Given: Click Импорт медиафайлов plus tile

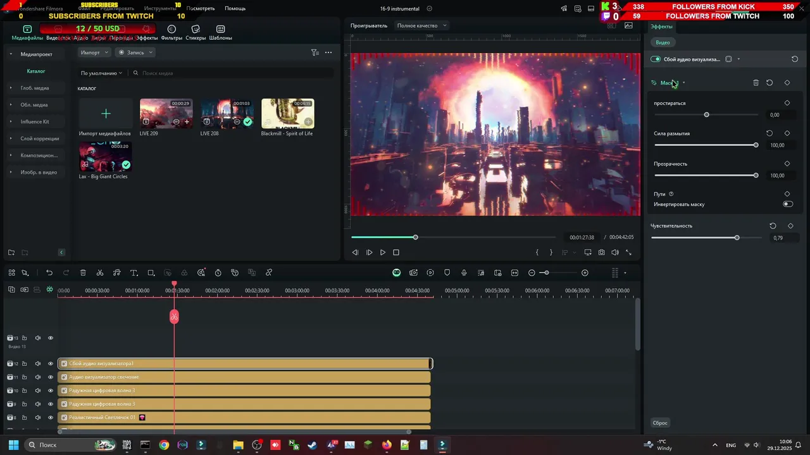Looking at the screenshot, I should [x=106, y=114].
